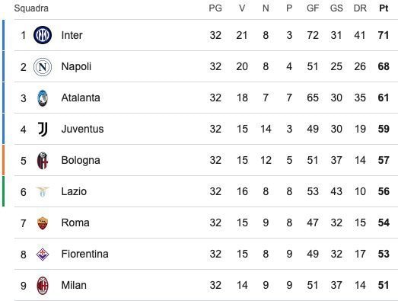The image size is (398, 301).
Task: Open the Inter team name link
Action: pyautogui.click(x=72, y=35)
